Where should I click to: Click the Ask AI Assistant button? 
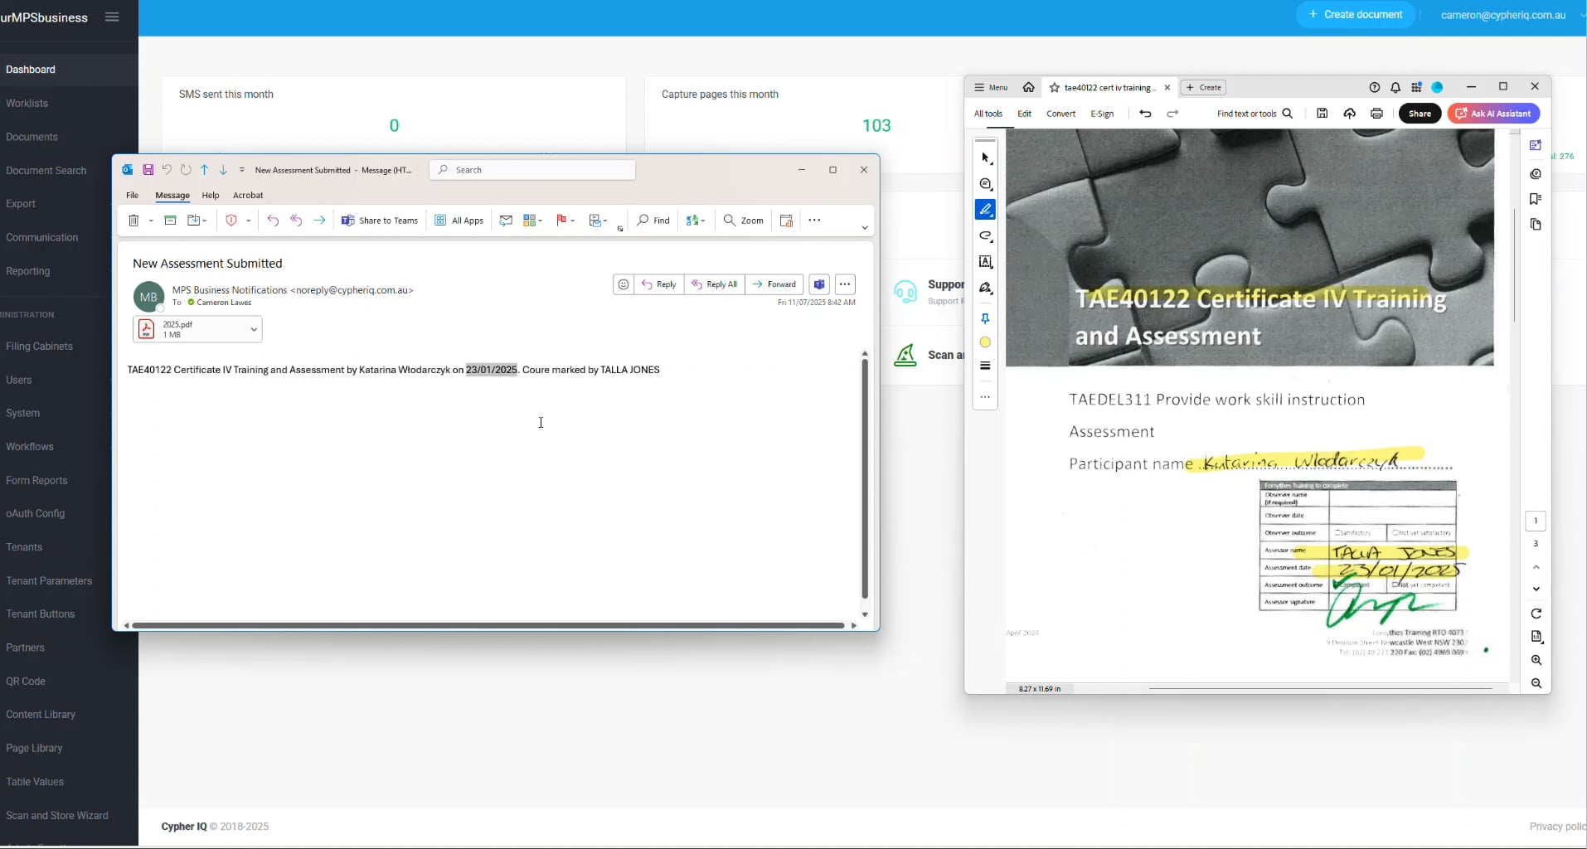click(1494, 114)
